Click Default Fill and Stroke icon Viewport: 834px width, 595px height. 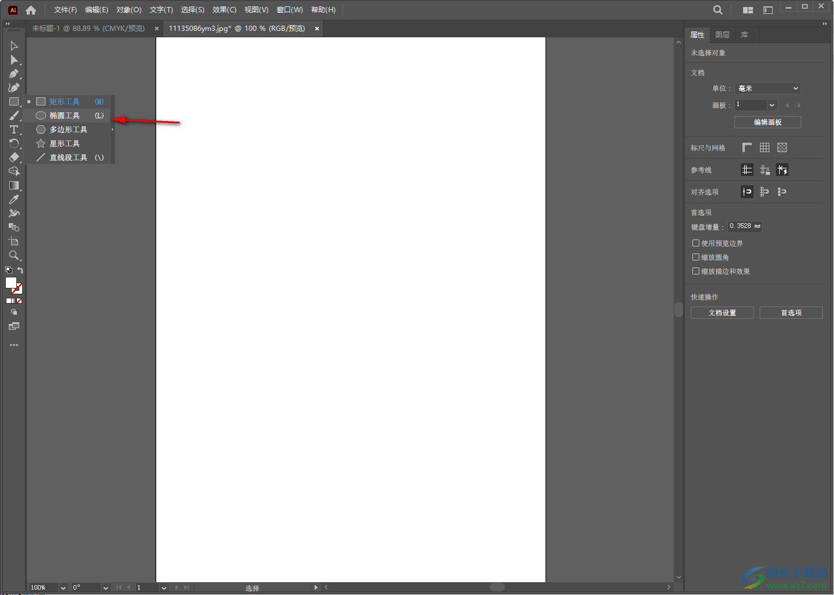click(x=9, y=270)
